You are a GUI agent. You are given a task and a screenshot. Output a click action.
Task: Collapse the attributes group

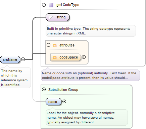tap(48, 45)
